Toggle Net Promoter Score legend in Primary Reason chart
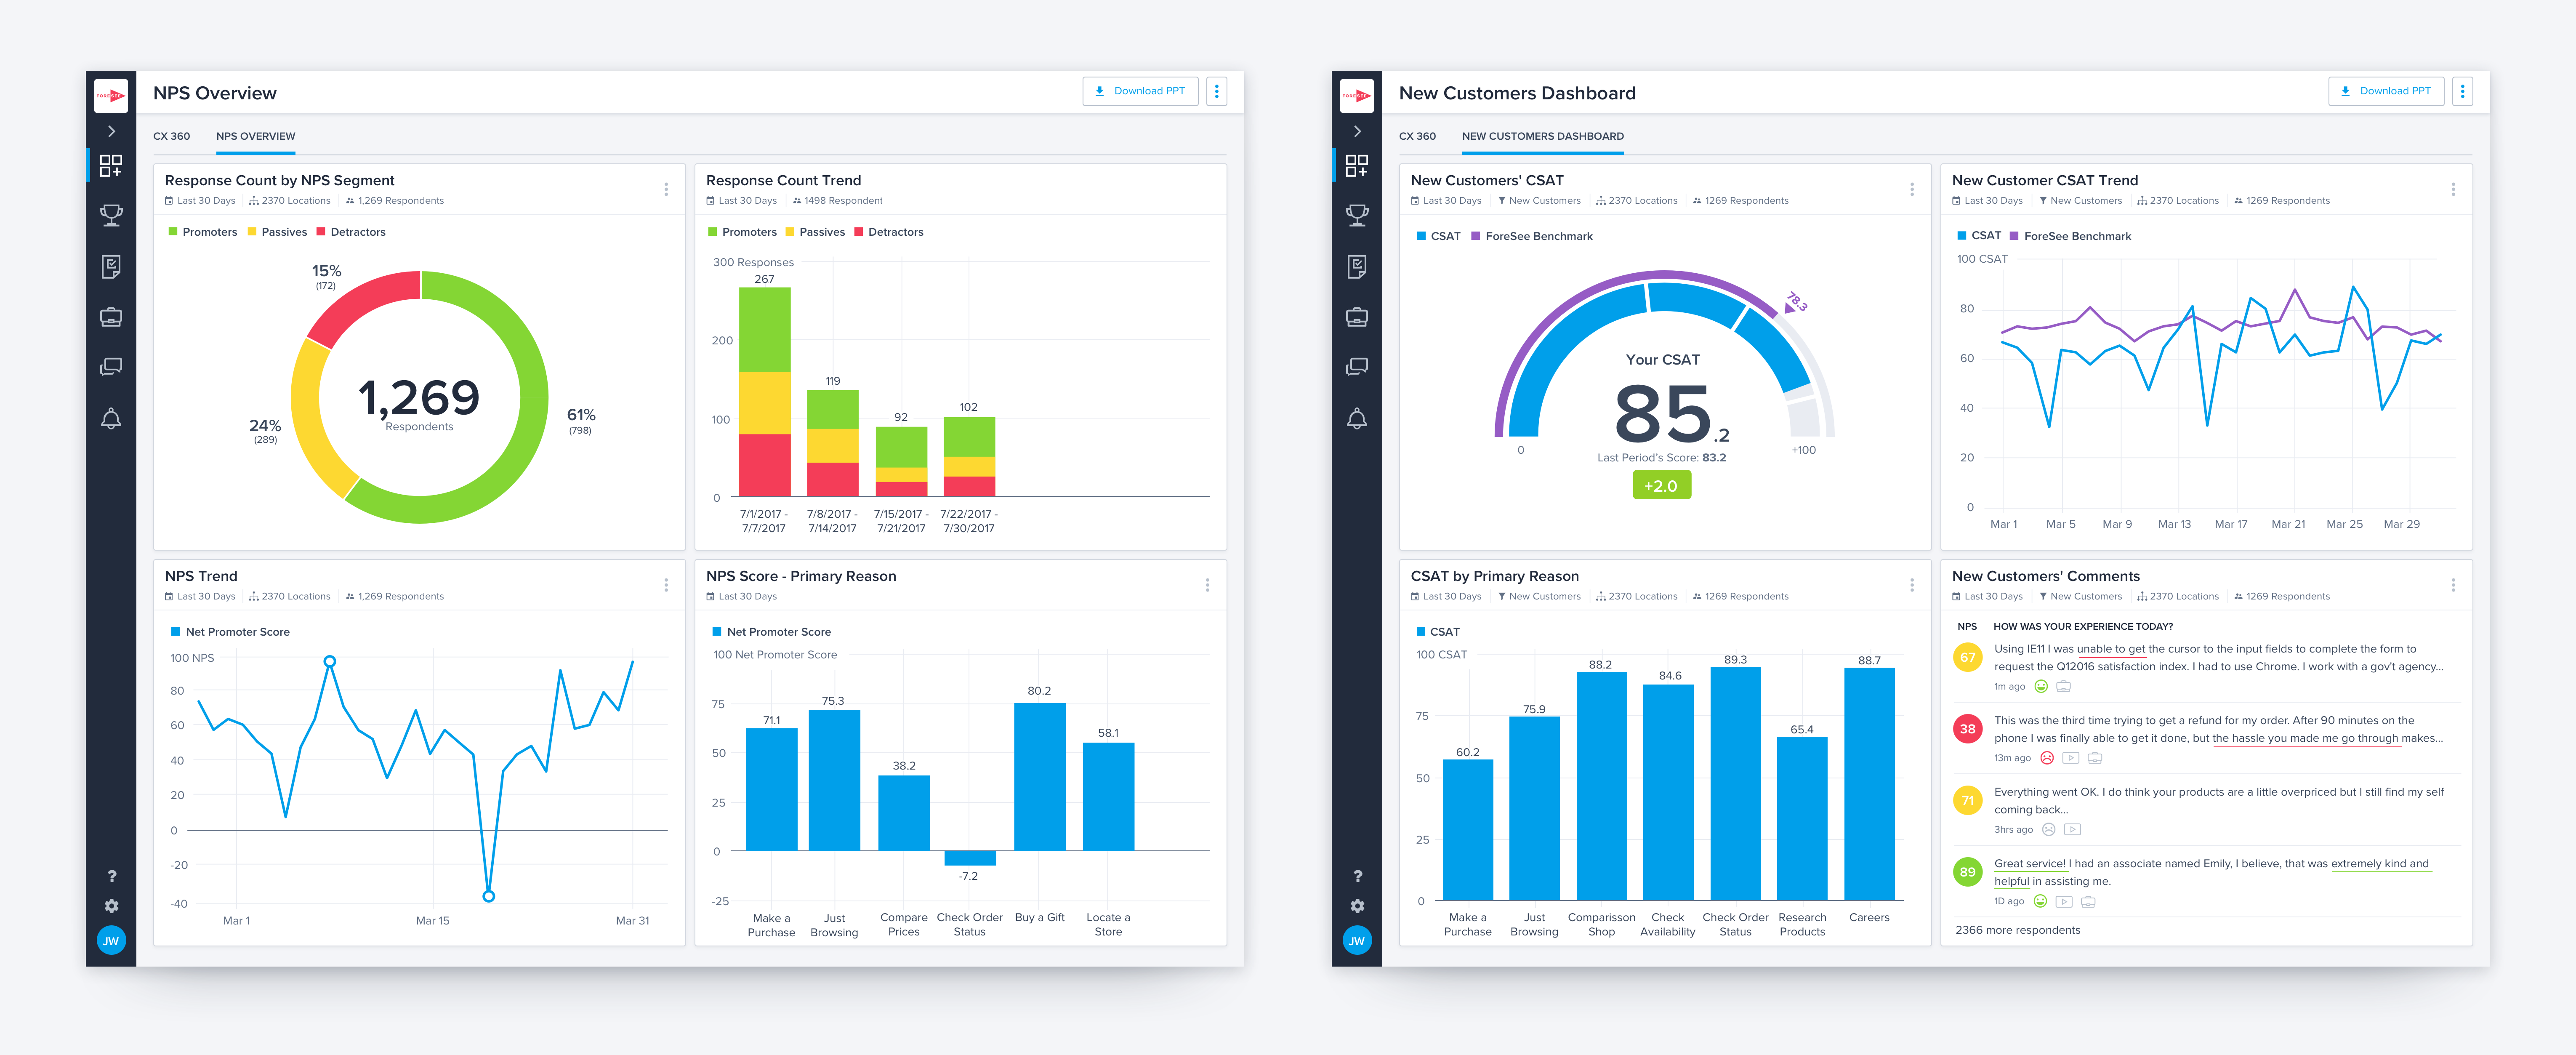 tap(772, 632)
